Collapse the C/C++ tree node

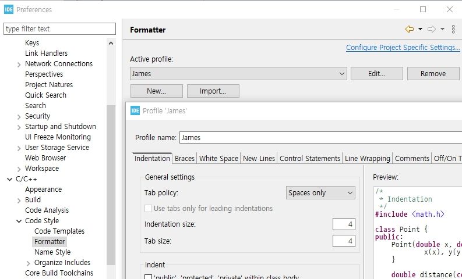coord(9,179)
